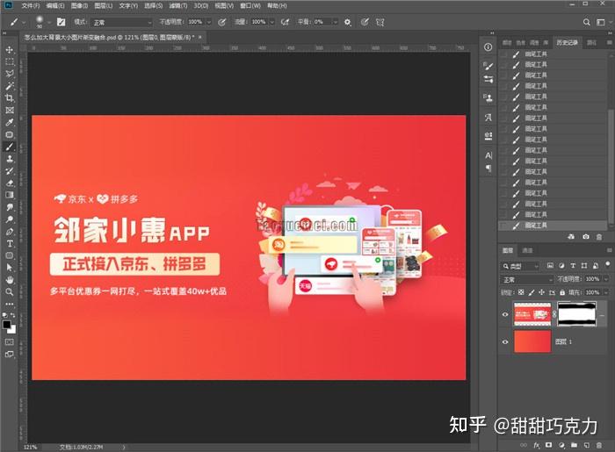Open smoothing options gear icon
Viewport: 615px width, 452px height.
(348, 22)
